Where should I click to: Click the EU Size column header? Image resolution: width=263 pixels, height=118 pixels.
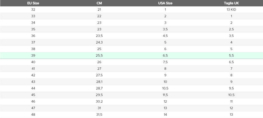33,3
